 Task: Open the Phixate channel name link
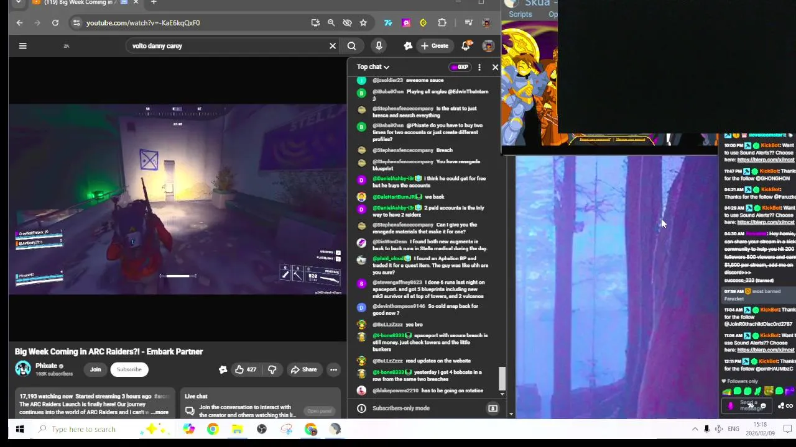click(x=46, y=366)
